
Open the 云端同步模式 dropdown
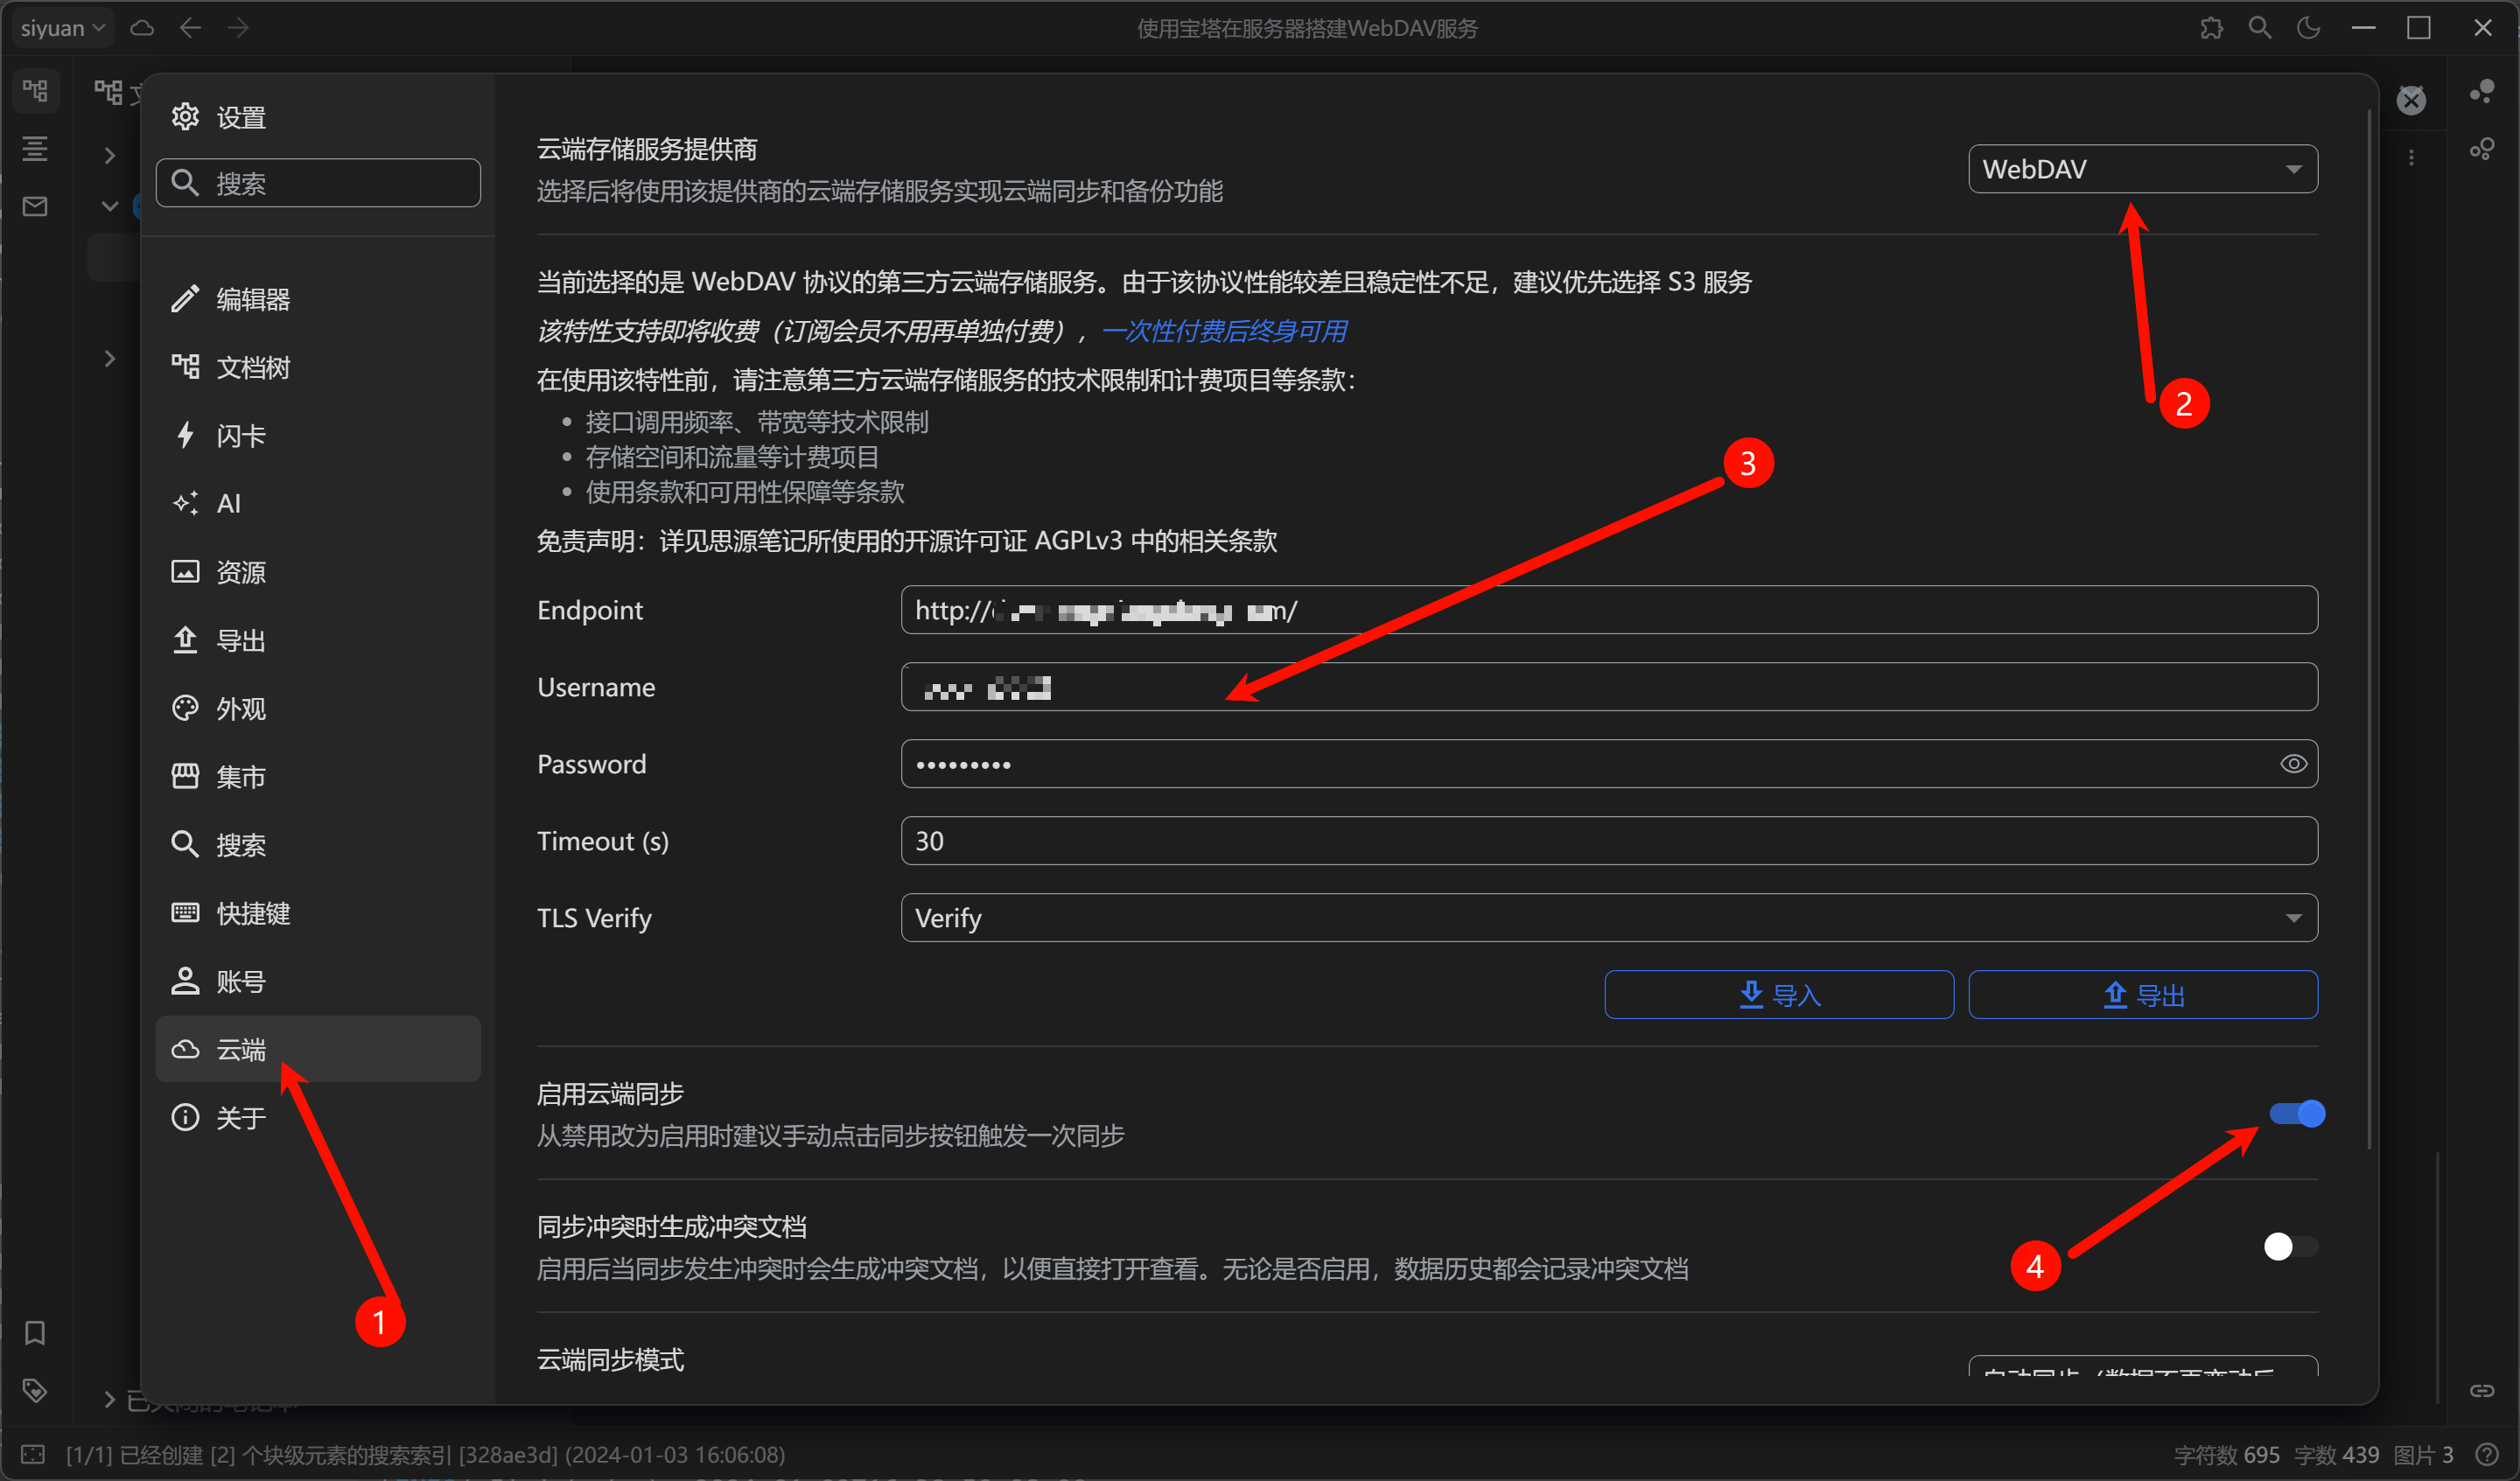coord(2142,1366)
